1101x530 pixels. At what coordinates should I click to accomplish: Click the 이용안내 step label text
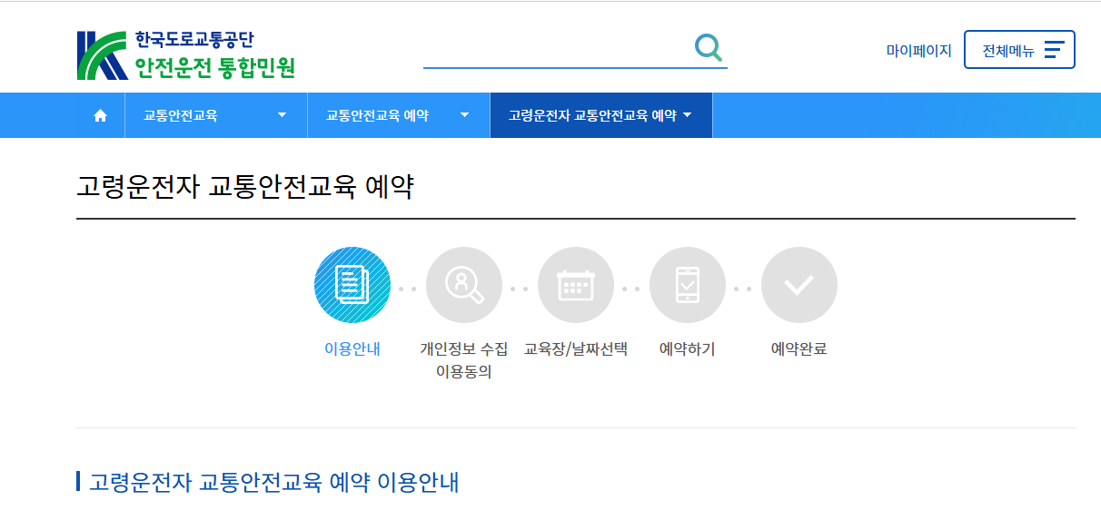[352, 348]
